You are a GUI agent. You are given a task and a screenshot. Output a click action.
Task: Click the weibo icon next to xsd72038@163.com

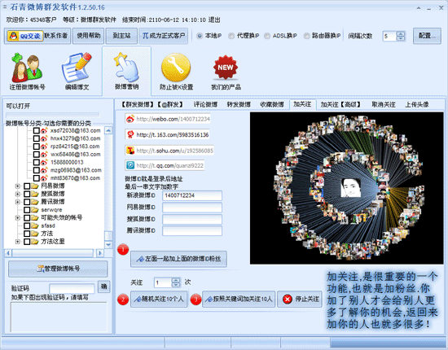coord(44,131)
